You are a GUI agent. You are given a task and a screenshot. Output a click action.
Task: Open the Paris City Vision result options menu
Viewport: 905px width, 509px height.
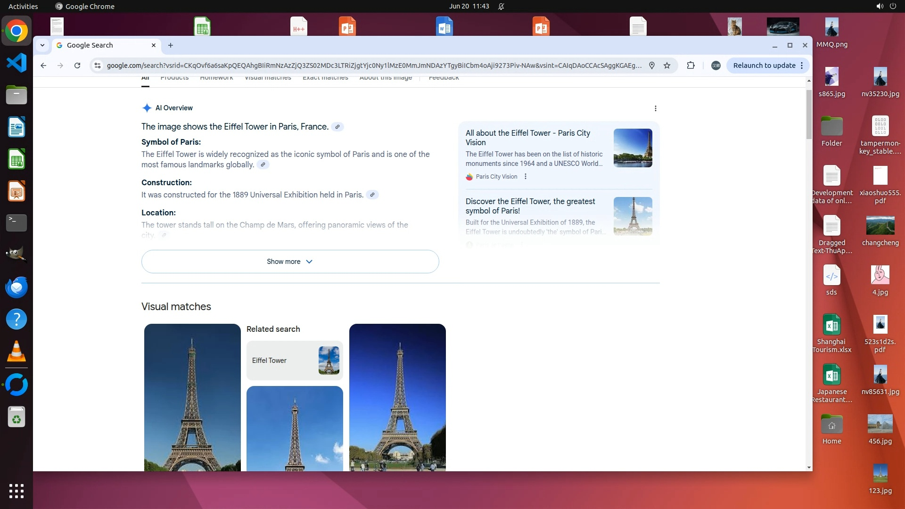(x=526, y=177)
